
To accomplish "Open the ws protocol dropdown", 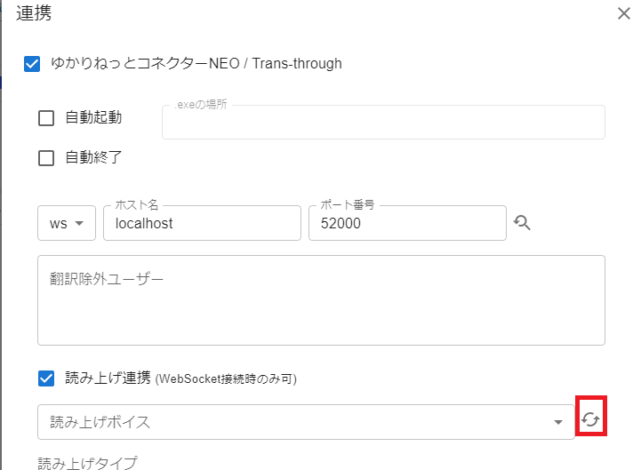I will pyautogui.click(x=67, y=223).
